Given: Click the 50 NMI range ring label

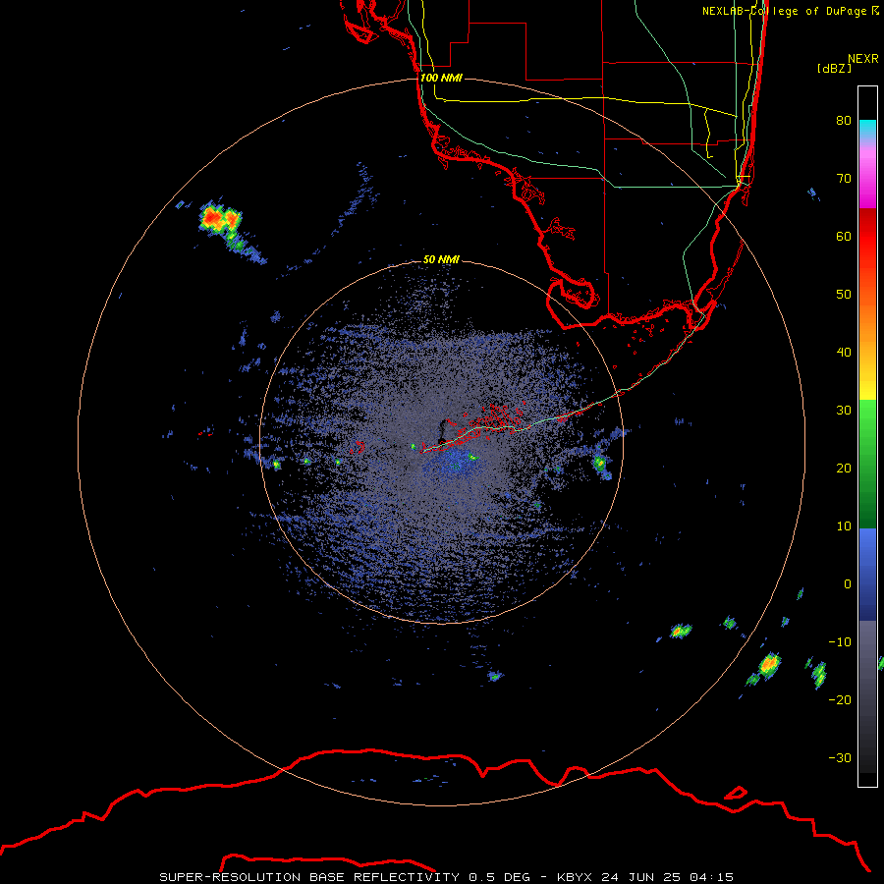Looking at the screenshot, I should click(x=441, y=259).
